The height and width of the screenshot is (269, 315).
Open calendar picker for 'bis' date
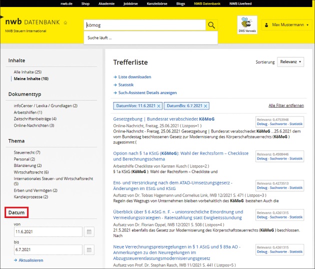point(88,249)
